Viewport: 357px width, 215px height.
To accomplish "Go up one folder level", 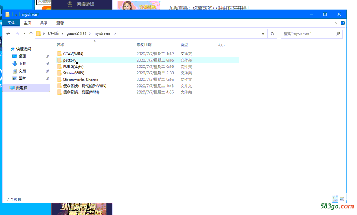I will pos(31,34).
